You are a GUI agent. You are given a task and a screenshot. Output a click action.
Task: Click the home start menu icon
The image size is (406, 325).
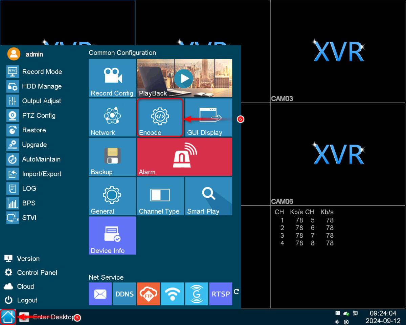(x=8, y=317)
